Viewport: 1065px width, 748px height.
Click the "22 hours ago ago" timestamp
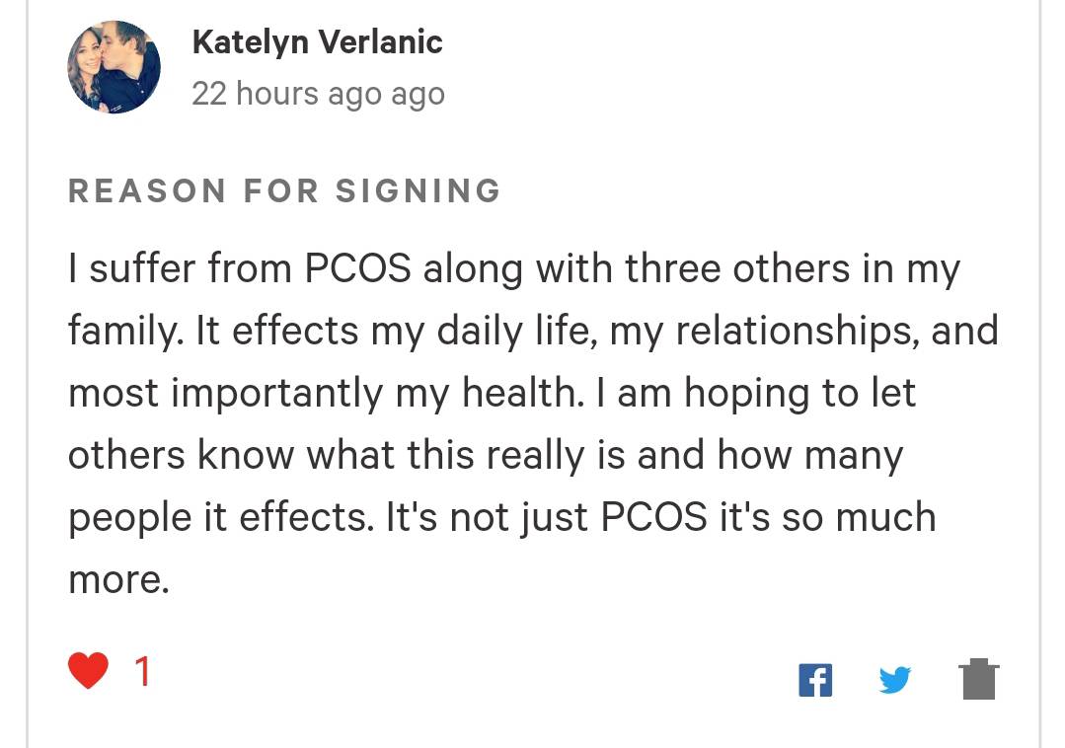(318, 95)
